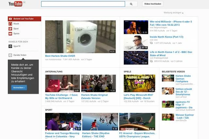Open the BELIEBTESTE VIDEOS heading
The image size is (209, 139).
(x=173, y=72)
